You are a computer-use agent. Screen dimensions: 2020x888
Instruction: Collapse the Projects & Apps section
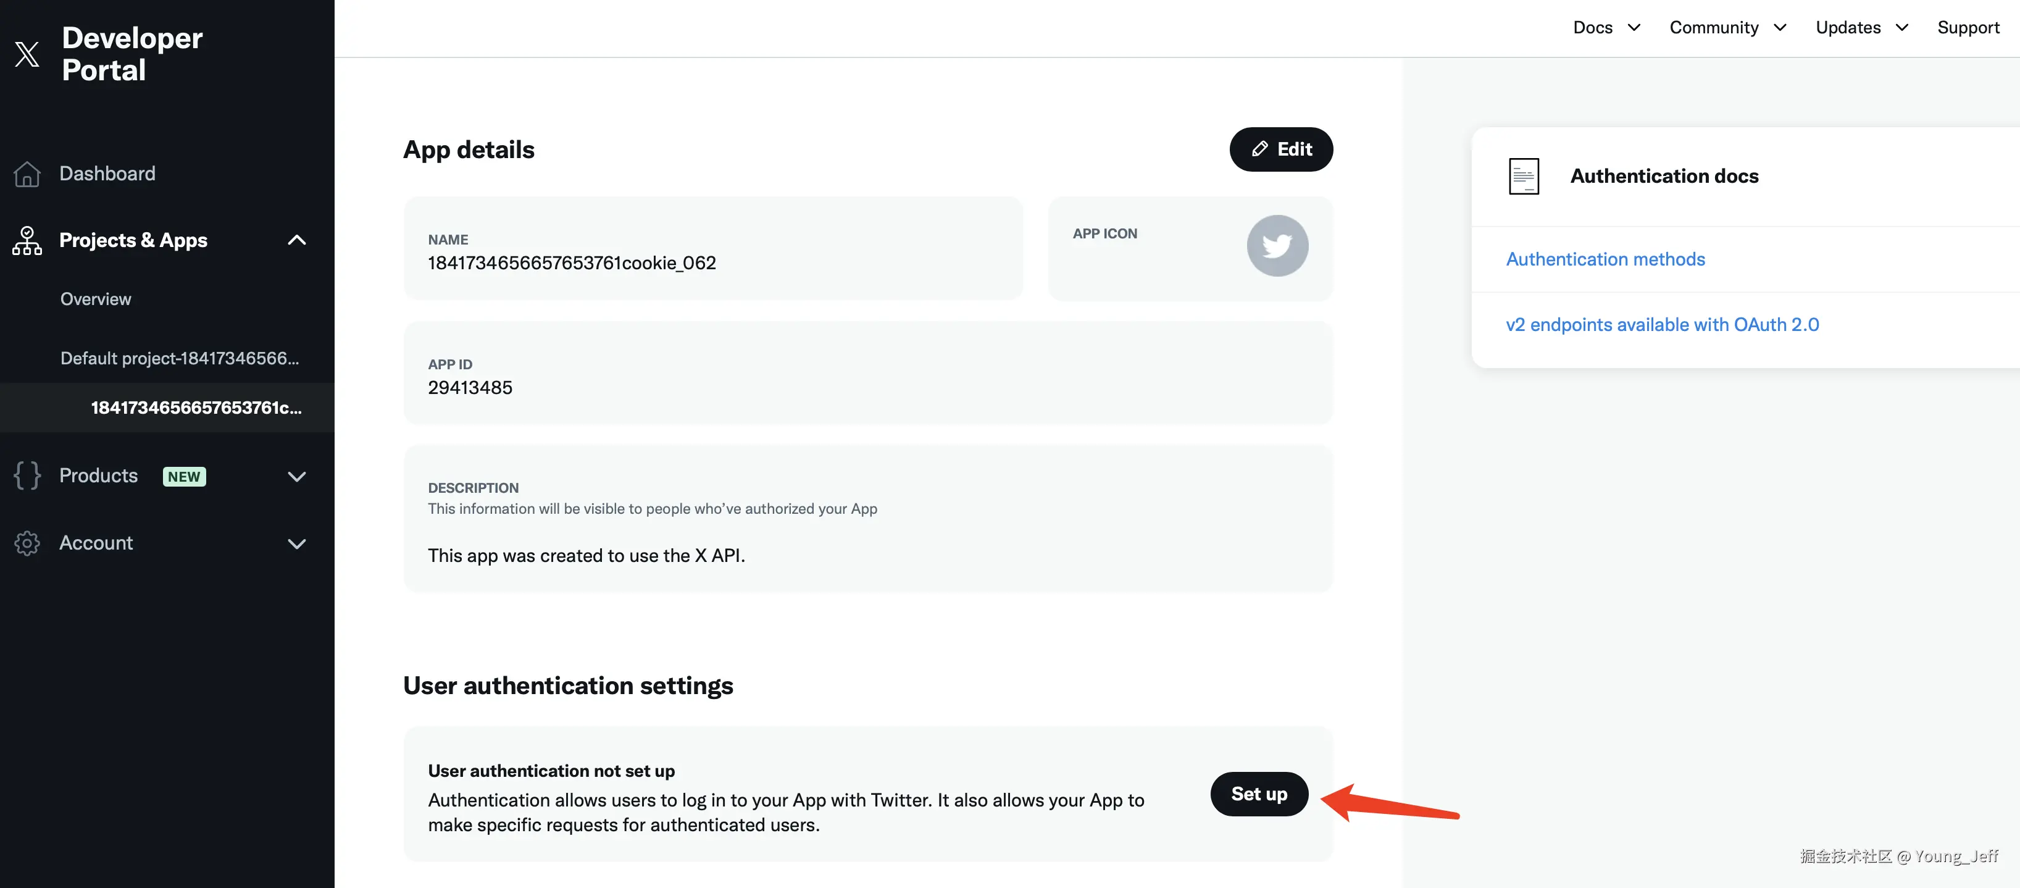click(x=296, y=240)
